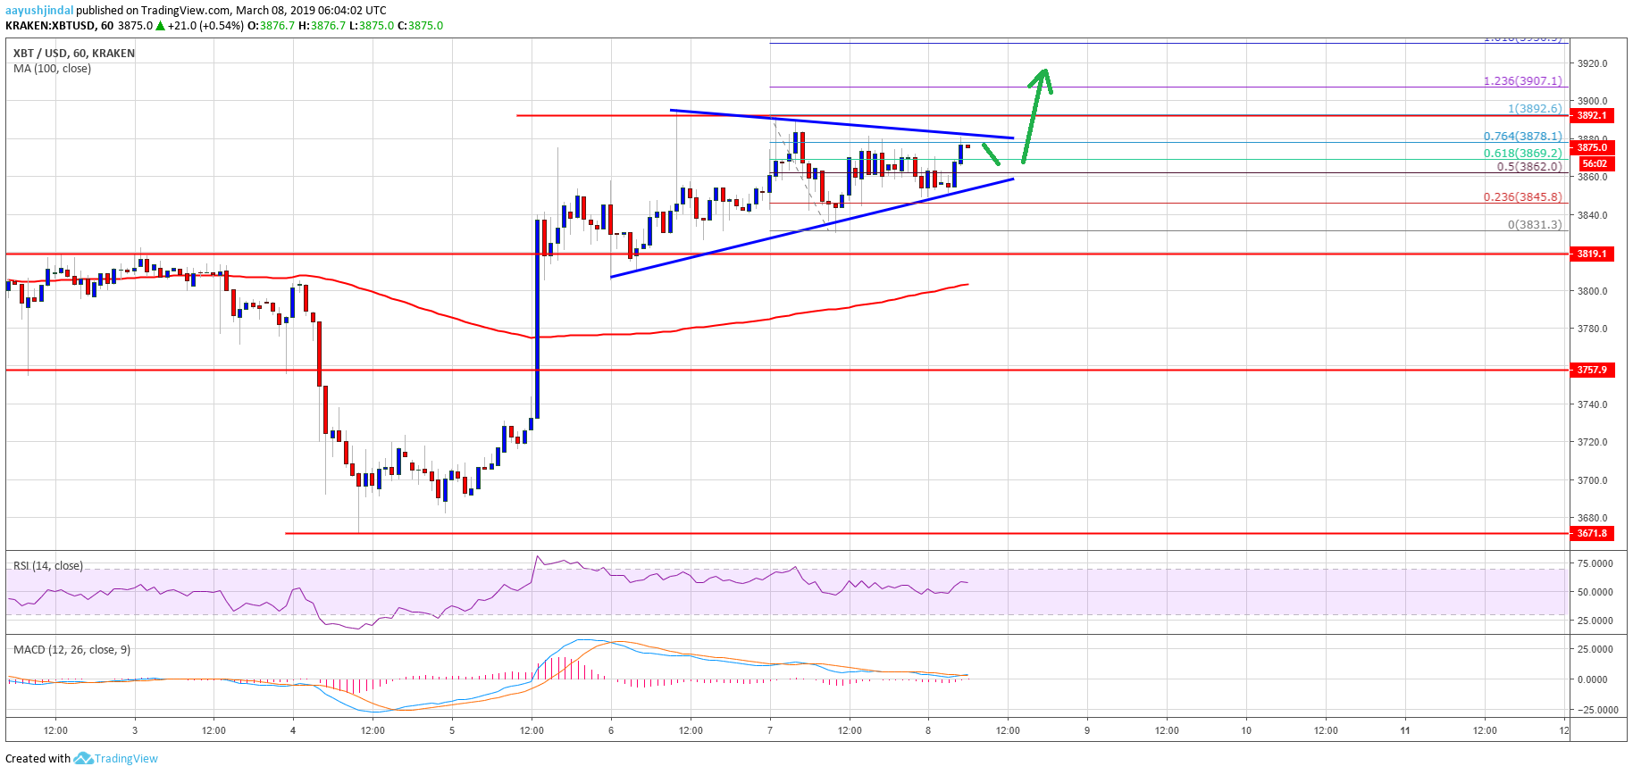This screenshot has height=775, width=1633.
Task: Select the MA (100, close) indicator label
Action: [x=52, y=69]
